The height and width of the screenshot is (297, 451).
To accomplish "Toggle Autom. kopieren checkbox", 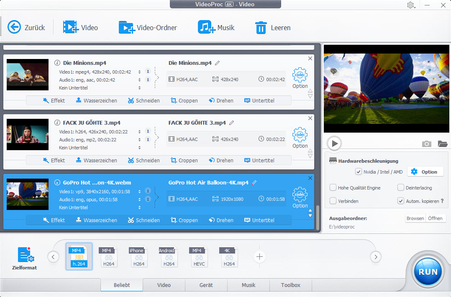I will [401, 201].
